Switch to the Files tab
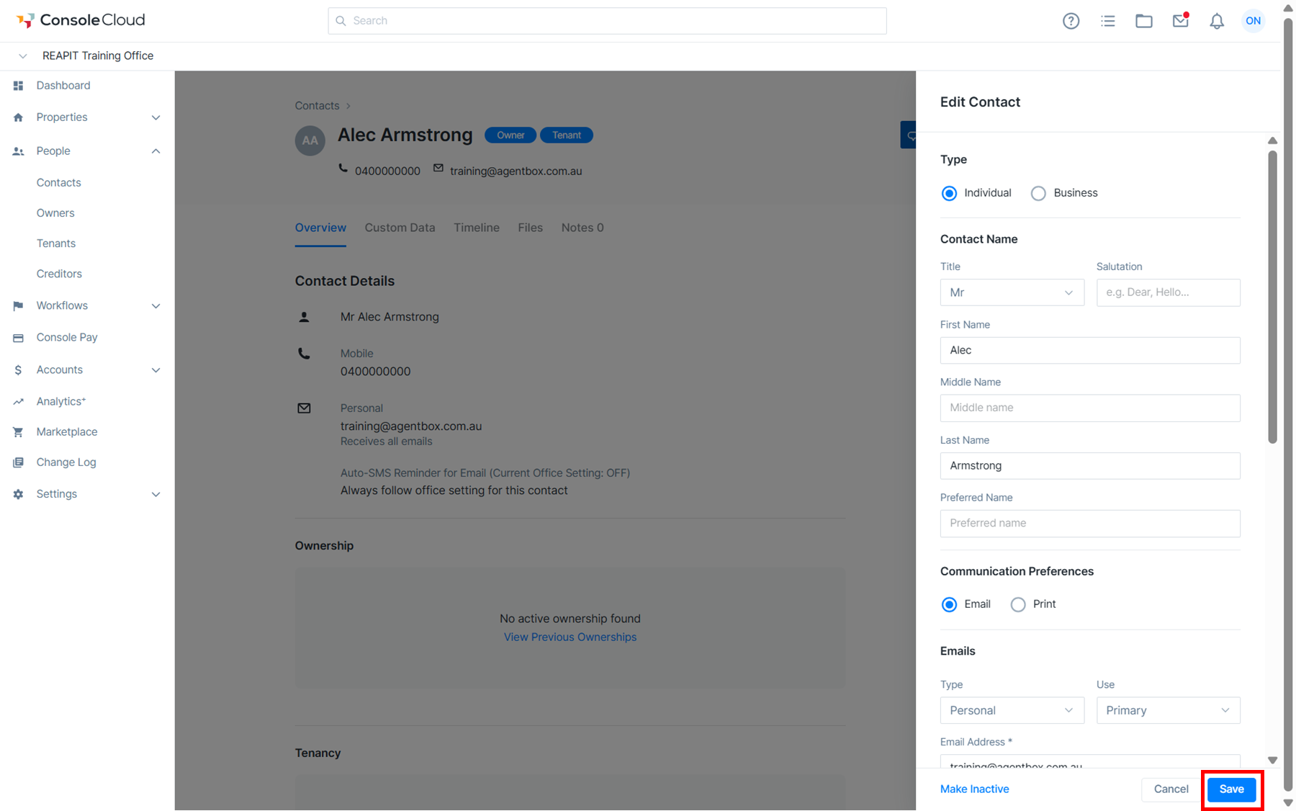Image resolution: width=1296 pixels, height=811 pixels. [x=531, y=228]
